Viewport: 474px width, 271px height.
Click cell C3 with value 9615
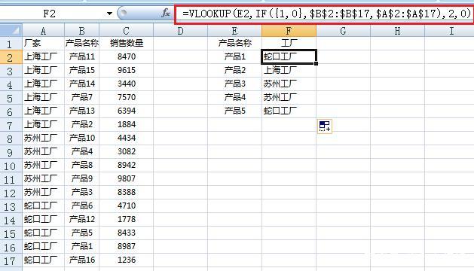pyautogui.click(x=127, y=71)
